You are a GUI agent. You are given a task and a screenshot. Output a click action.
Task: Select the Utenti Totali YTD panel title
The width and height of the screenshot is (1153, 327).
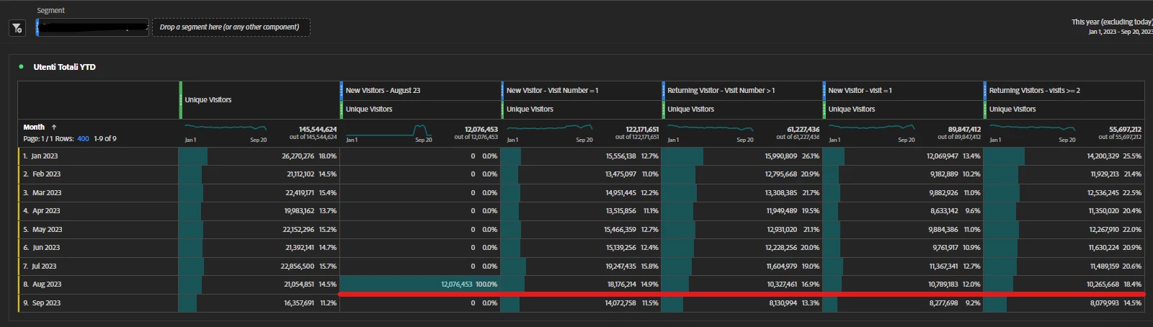[64, 66]
